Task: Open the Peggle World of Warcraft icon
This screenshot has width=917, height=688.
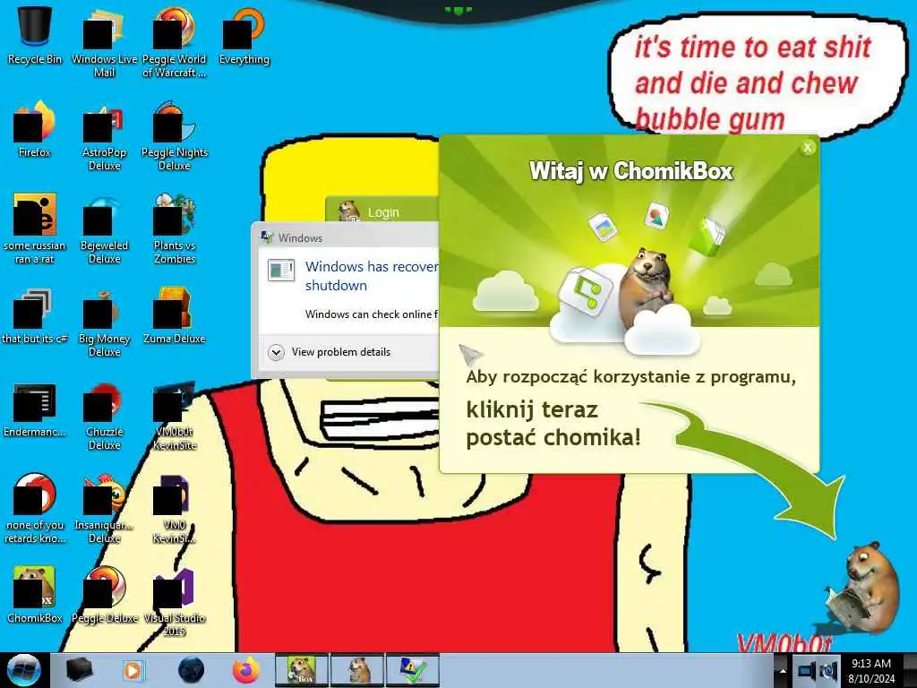Action: (175, 42)
